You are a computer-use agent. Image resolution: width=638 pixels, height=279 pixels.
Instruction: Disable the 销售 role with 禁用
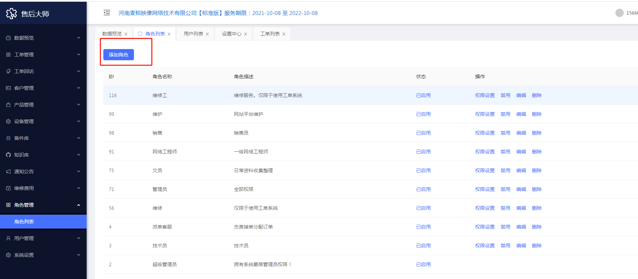(505, 133)
